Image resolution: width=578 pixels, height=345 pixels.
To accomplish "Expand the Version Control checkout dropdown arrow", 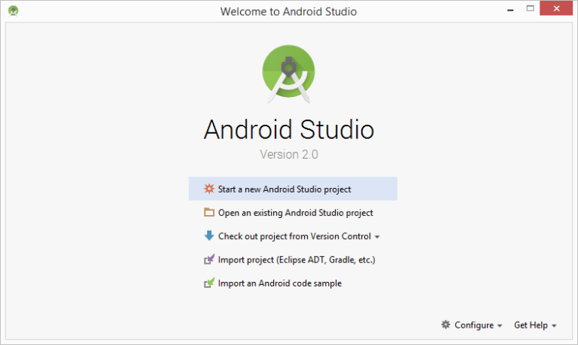I will [377, 237].
